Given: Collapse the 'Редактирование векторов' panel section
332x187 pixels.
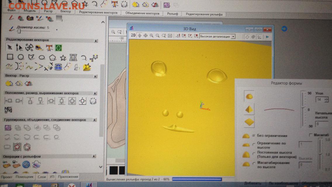Looking at the screenshot, I should pyautogui.click(x=96, y=40).
